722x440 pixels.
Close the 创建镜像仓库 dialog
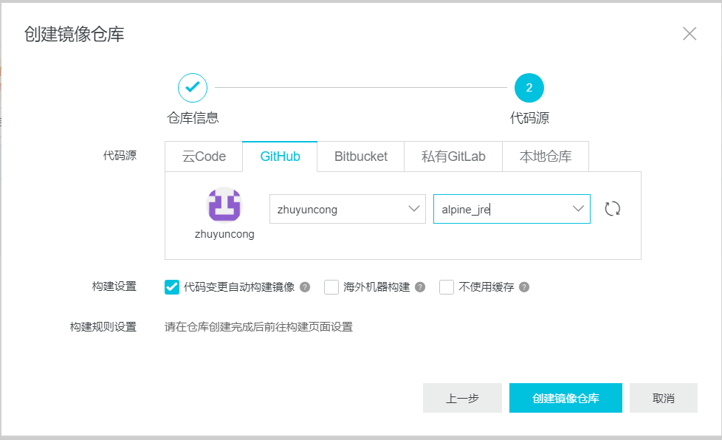point(689,33)
